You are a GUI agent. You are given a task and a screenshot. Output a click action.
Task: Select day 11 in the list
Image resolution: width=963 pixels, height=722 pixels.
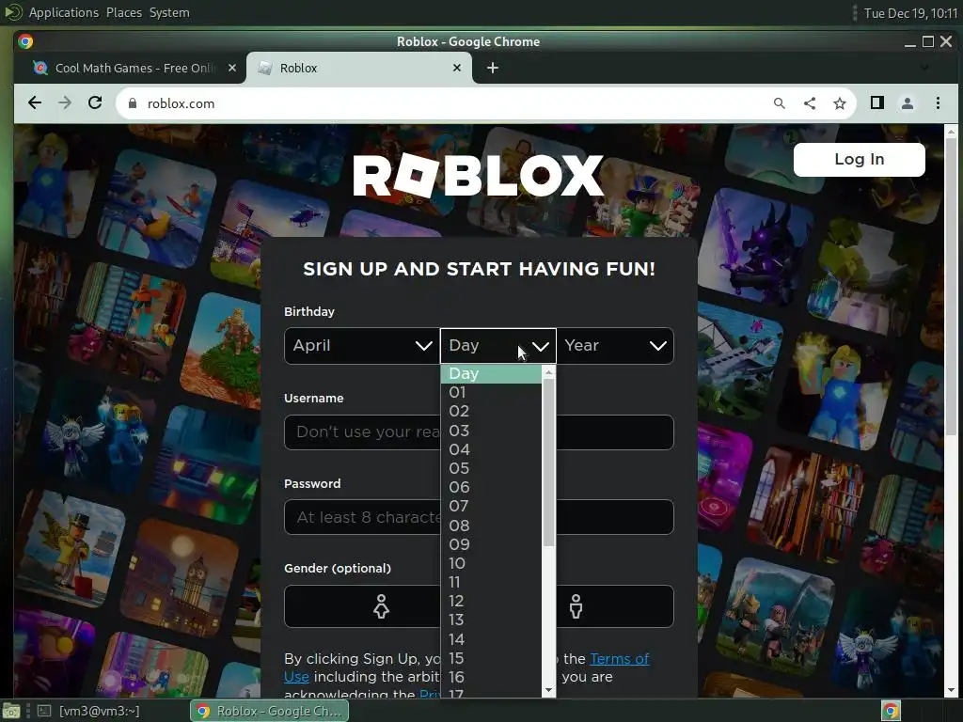pyautogui.click(x=491, y=582)
